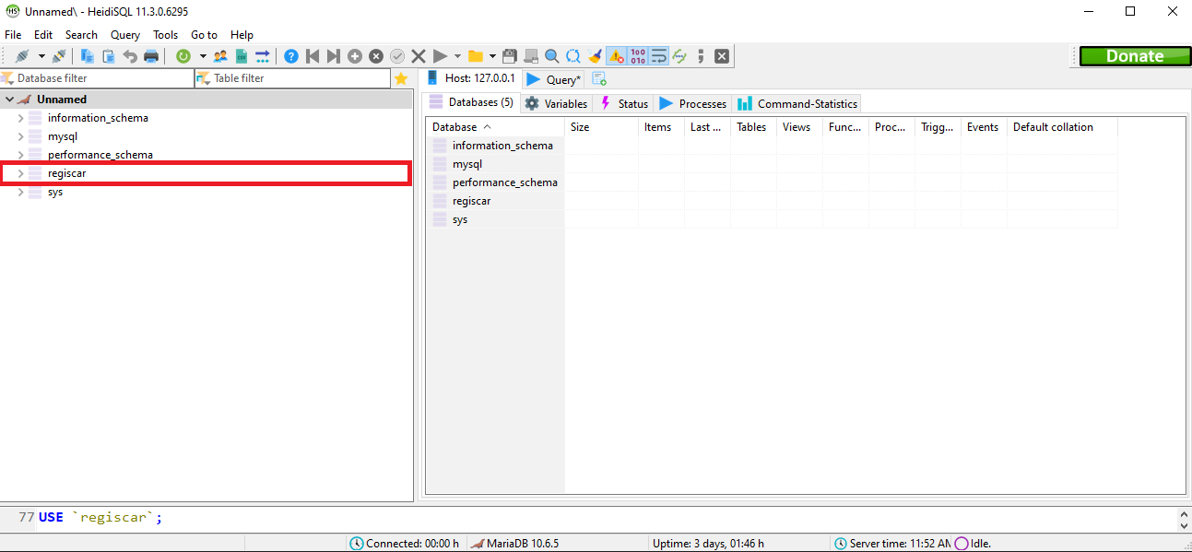
Task: Expand the performance_schema tree node
Action: pyautogui.click(x=20, y=155)
